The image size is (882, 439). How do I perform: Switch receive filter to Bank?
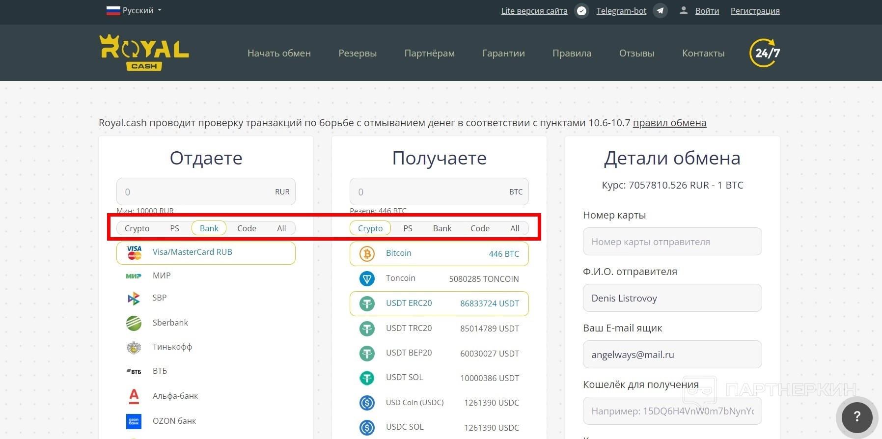pyautogui.click(x=442, y=228)
